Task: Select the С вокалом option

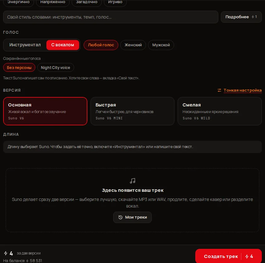Action: click(x=63, y=45)
